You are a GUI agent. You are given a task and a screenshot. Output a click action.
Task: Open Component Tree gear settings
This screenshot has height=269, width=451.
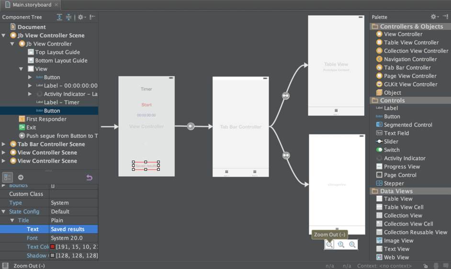pyautogui.click(x=81, y=17)
